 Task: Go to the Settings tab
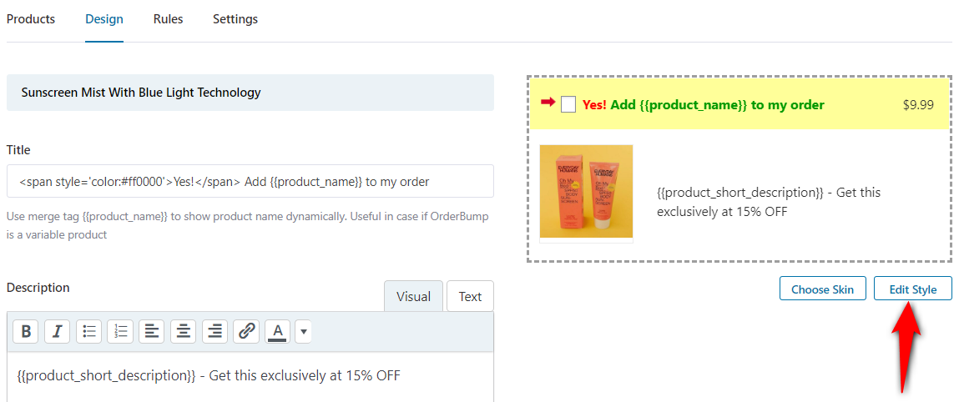pos(235,19)
